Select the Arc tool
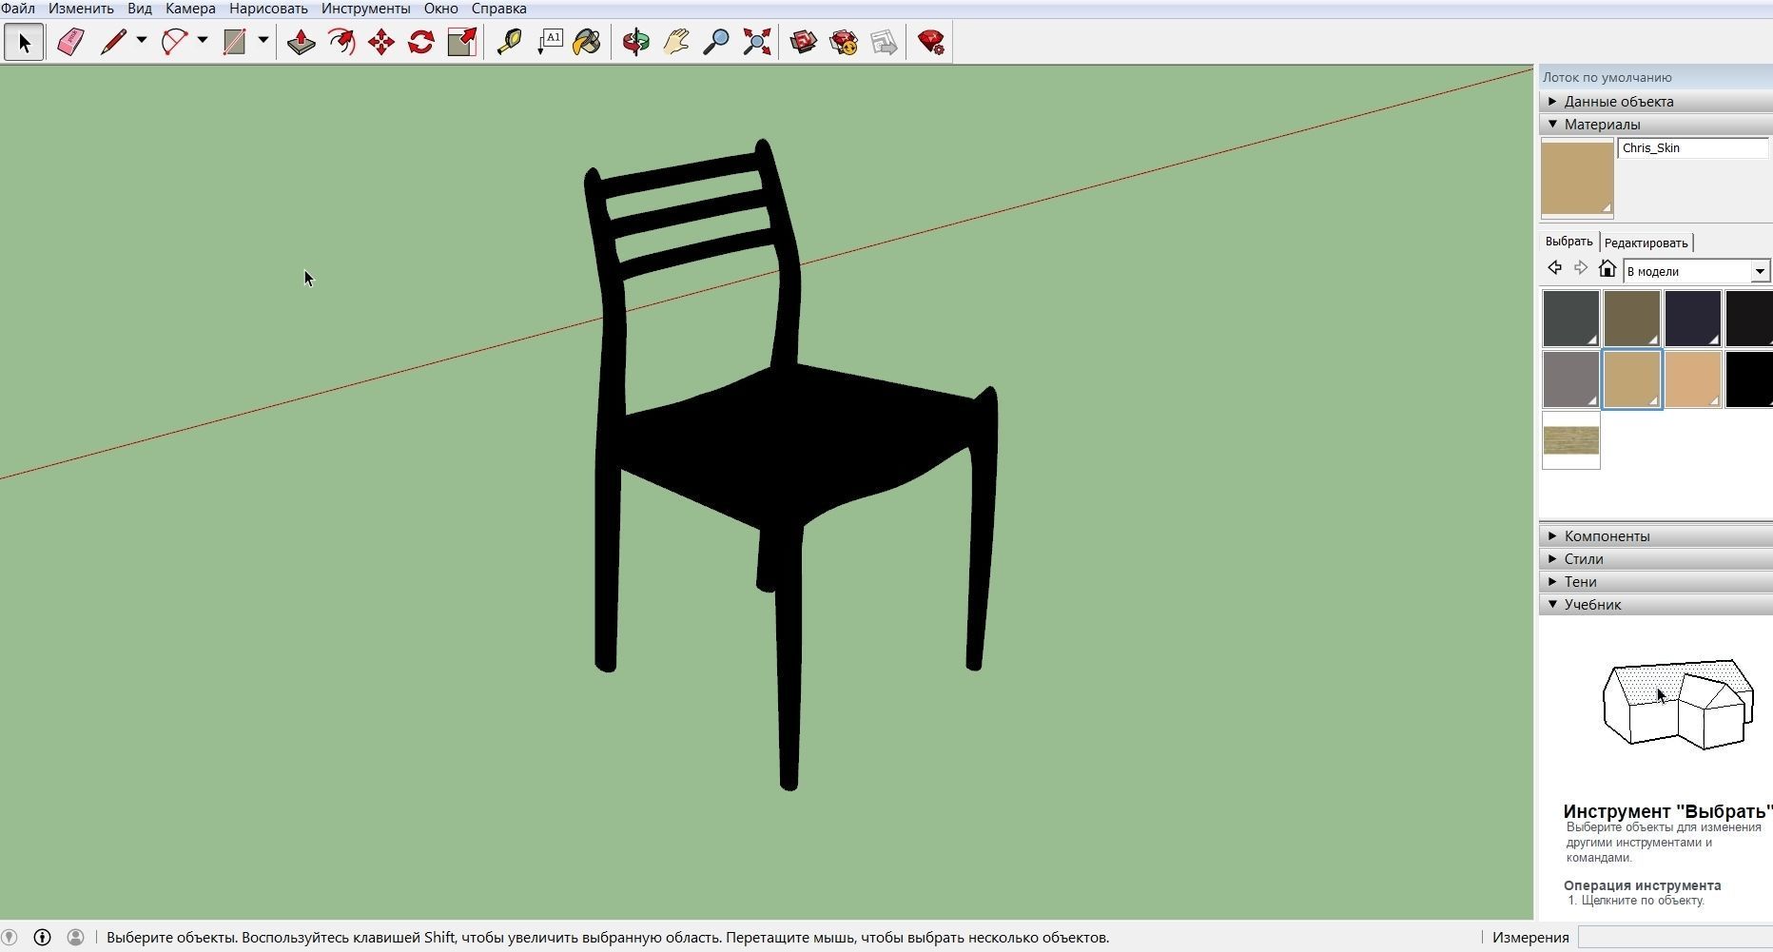Image resolution: width=1773 pixels, height=952 pixels. (174, 42)
